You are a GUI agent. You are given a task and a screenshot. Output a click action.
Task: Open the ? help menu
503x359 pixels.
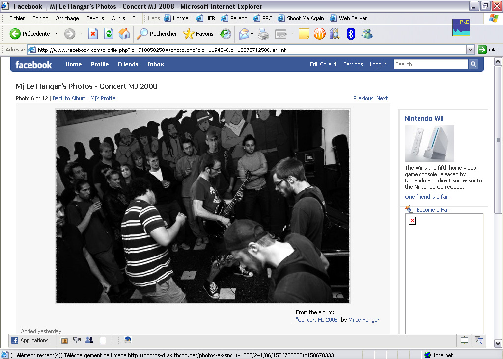tap(134, 18)
